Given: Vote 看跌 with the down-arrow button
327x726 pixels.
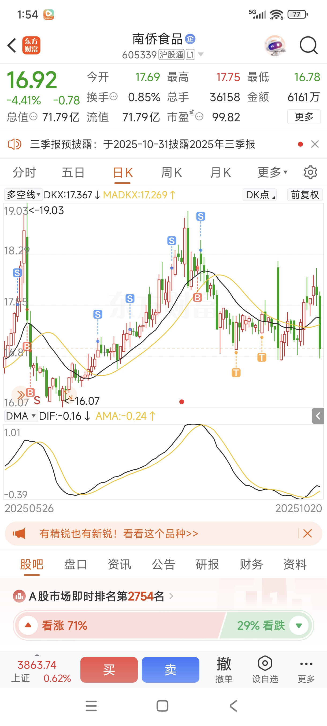Looking at the screenshot, I should 299,625.
